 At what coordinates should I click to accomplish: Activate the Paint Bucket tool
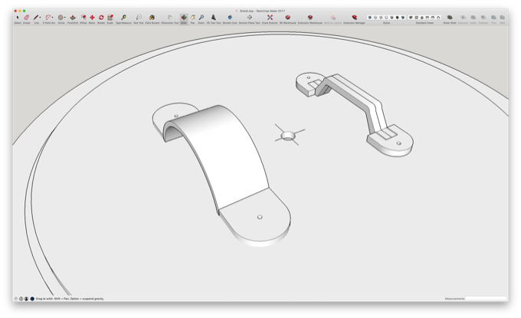tap(152, 18)
